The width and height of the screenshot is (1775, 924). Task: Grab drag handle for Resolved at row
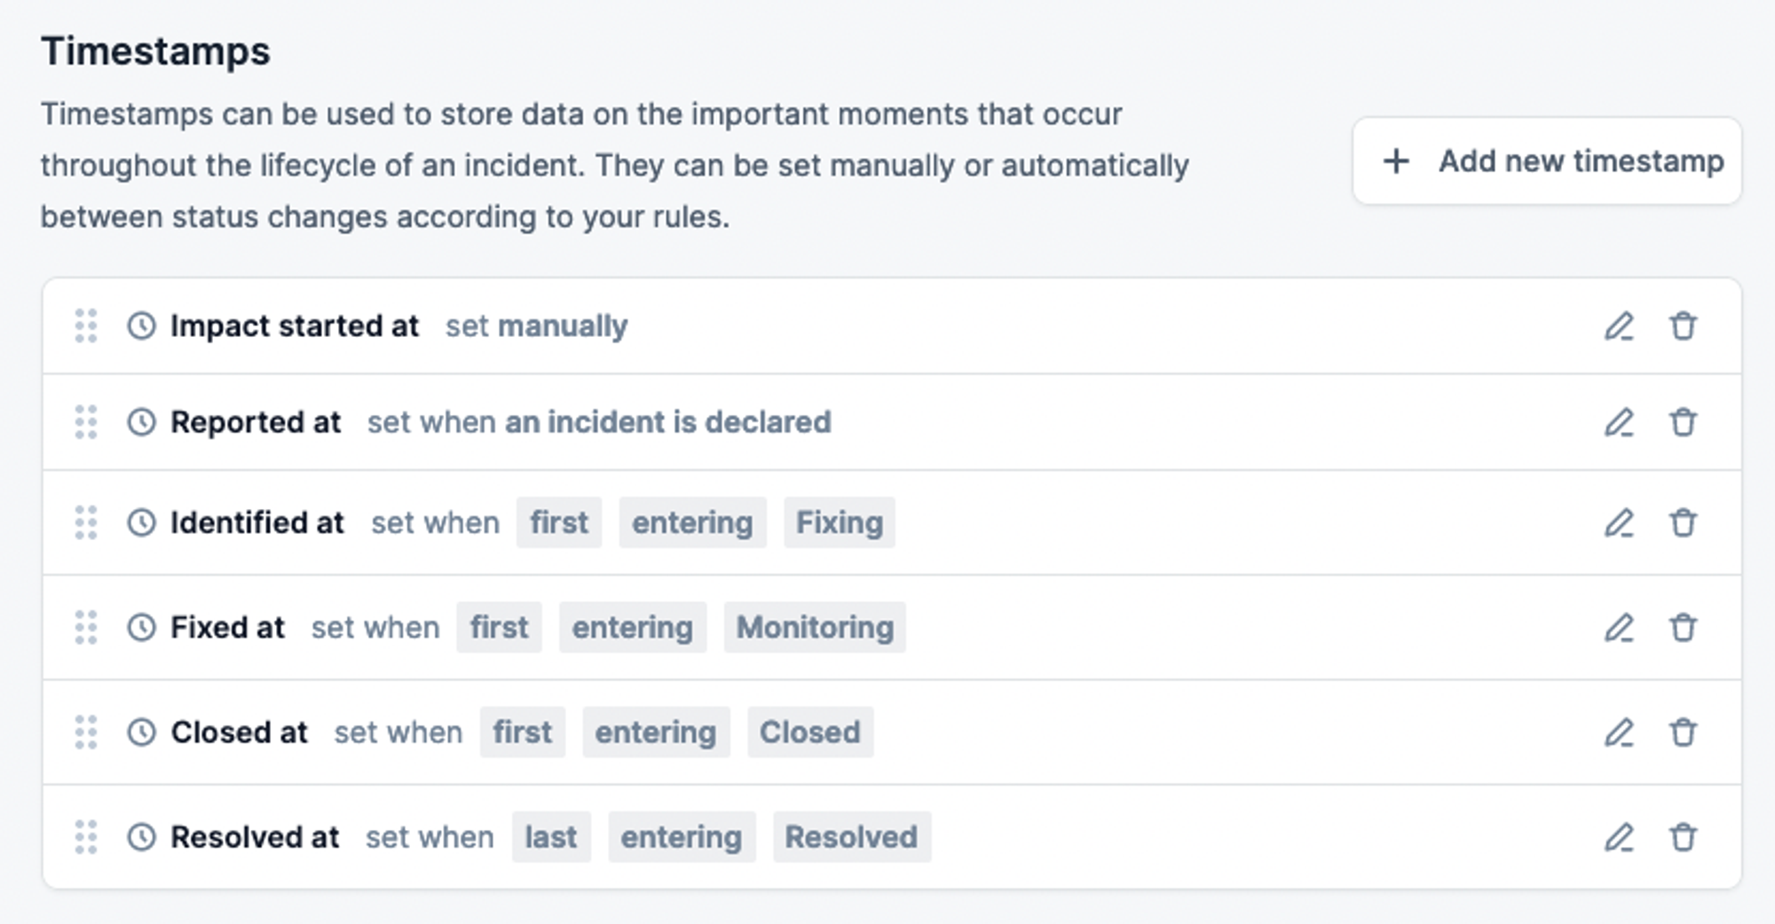coord(86,837)
